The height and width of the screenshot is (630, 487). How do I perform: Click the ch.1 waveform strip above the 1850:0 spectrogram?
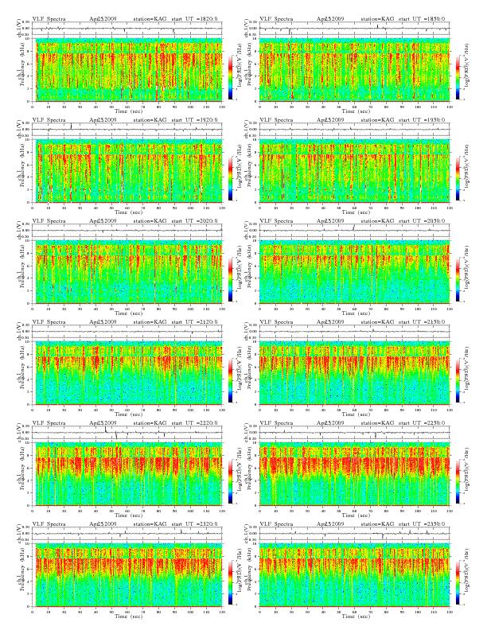tap(354, 29)
